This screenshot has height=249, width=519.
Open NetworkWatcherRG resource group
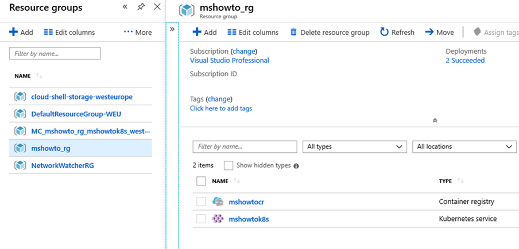coord(63,165)
